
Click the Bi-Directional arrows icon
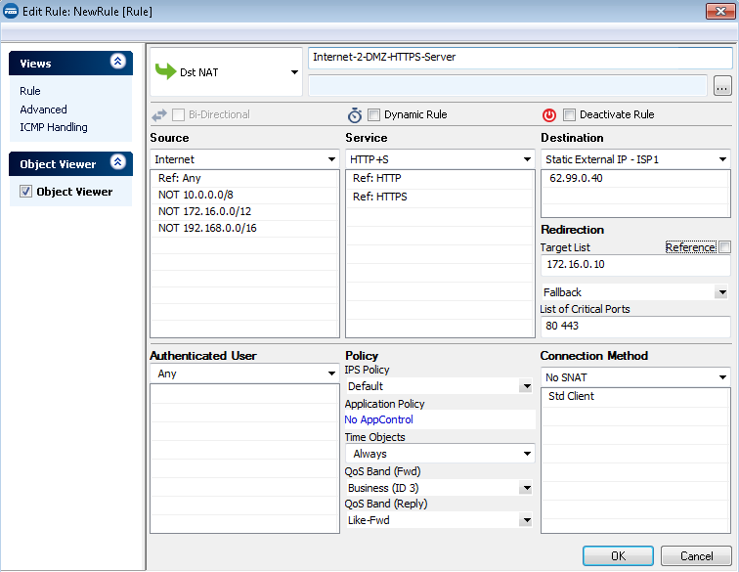pos(159,114)
